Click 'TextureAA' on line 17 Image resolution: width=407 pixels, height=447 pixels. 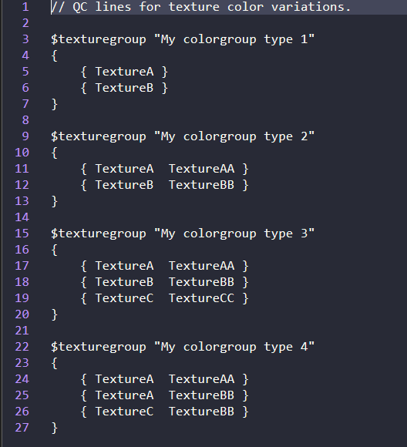click(x=202, y=266)
